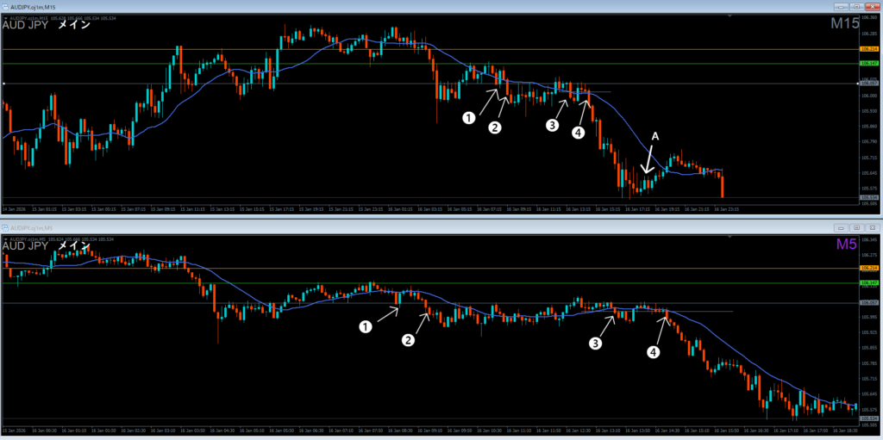Click the 'AUD JPY メイン' label in the M5 chart
The height and width of the screenshot is (440, 883).
(x=47, y=246)
